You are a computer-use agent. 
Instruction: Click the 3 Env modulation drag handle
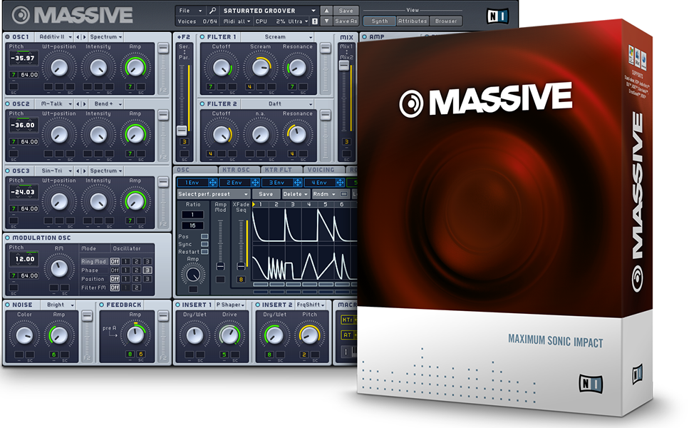coord(298,182)
